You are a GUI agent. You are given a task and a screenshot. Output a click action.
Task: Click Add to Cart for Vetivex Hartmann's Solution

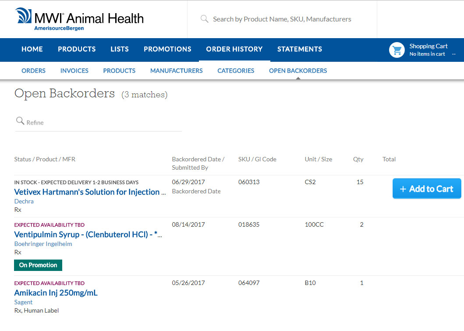[426, 189]
